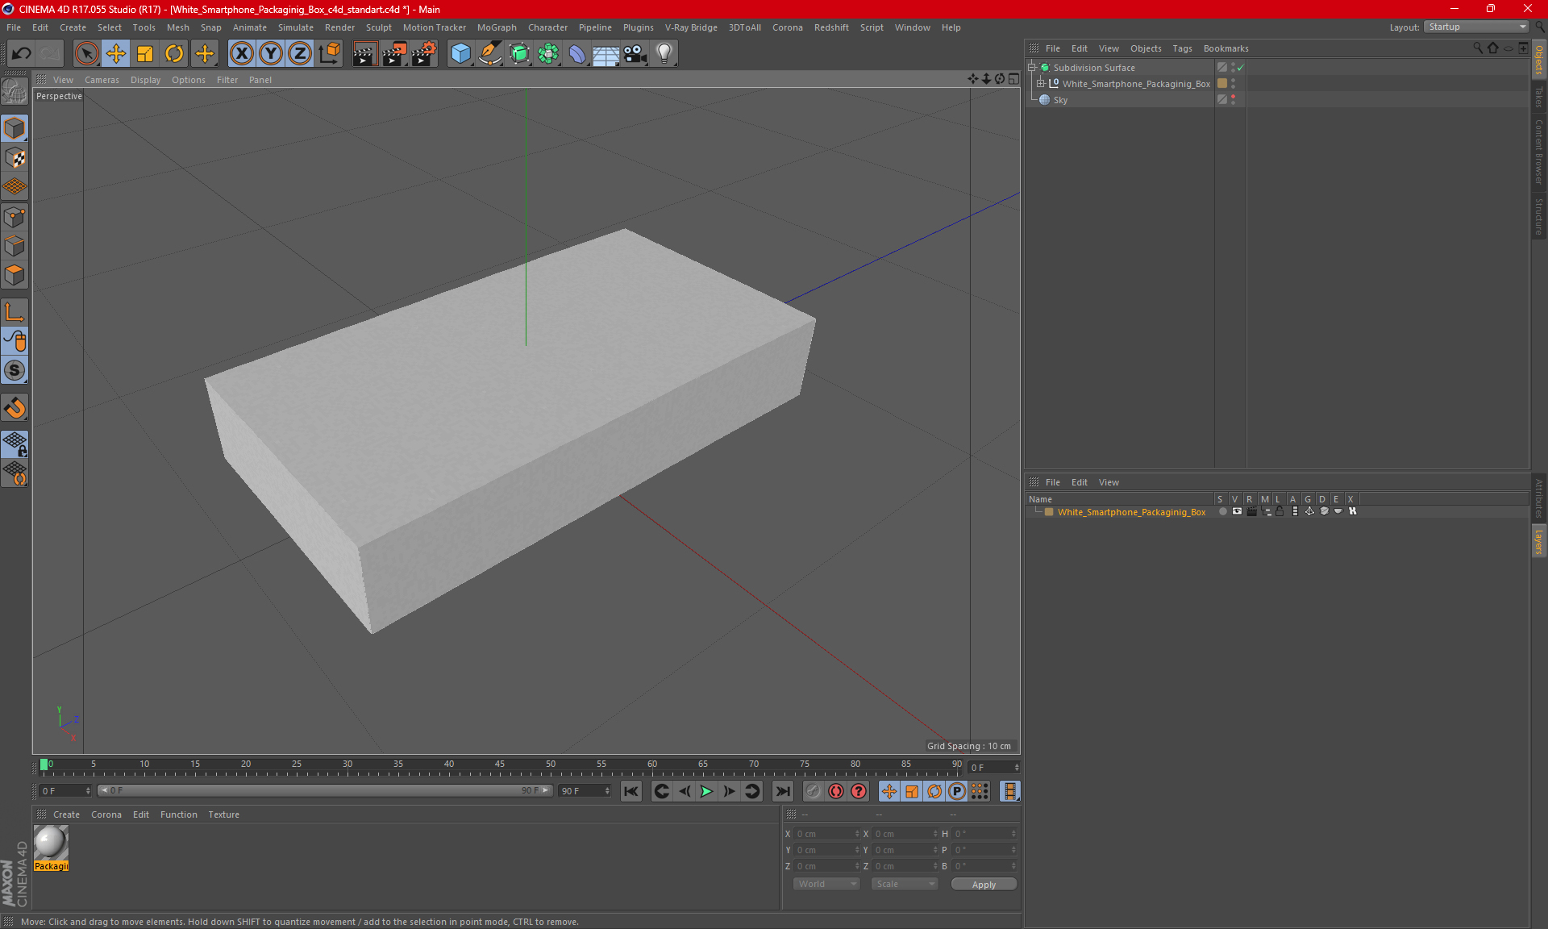
Task: Toggle layer view eye icon
Action: coord(1237,511)
